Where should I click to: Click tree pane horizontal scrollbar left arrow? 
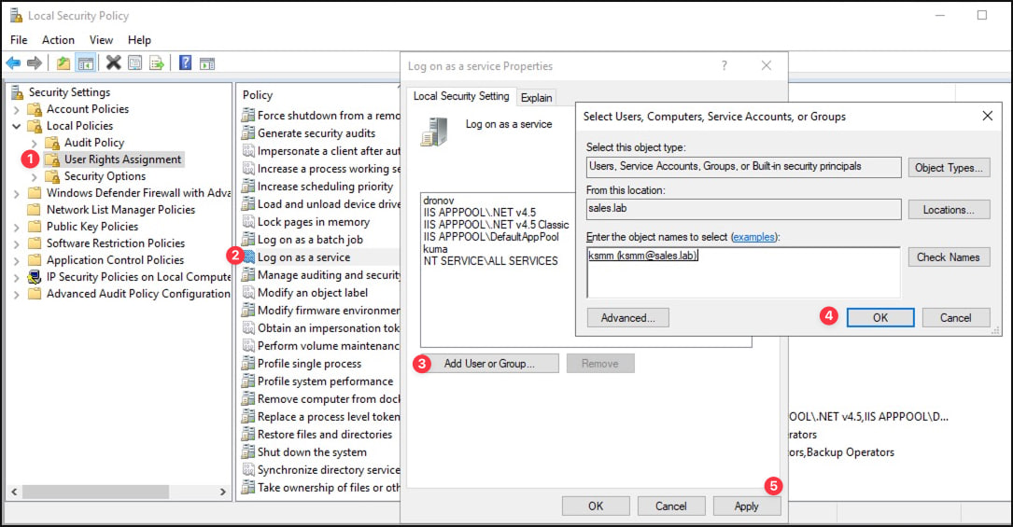coord(14,492)
